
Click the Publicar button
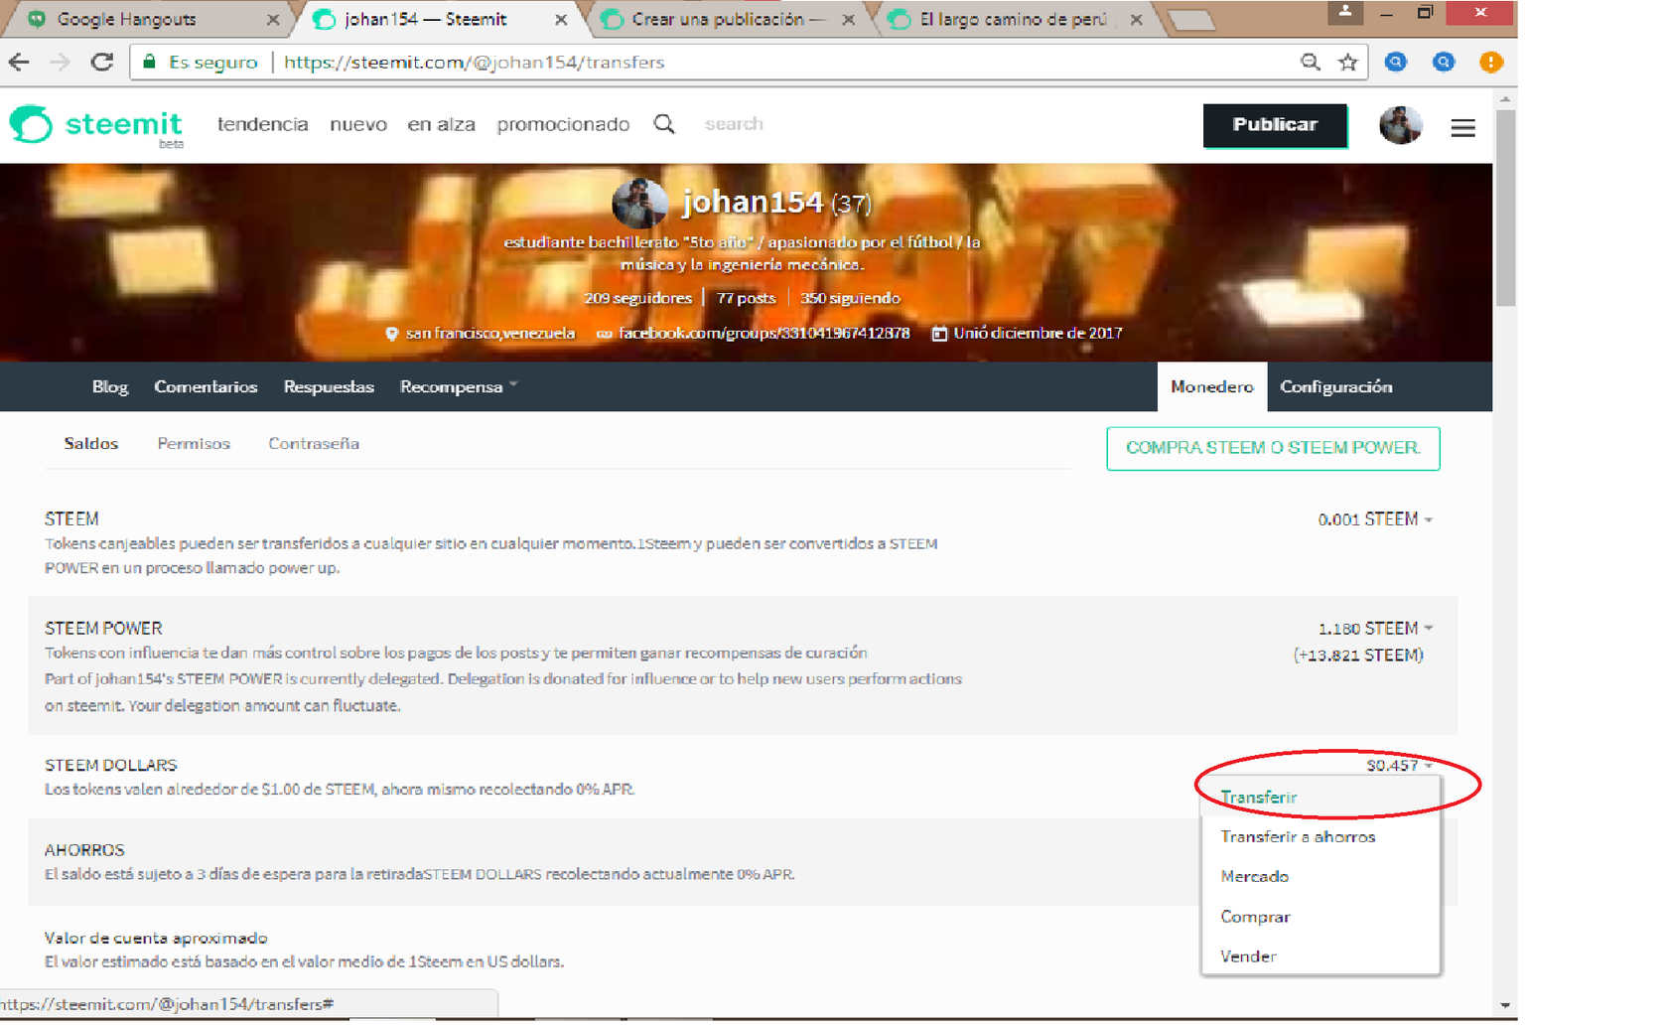(x=1275, y=125)
